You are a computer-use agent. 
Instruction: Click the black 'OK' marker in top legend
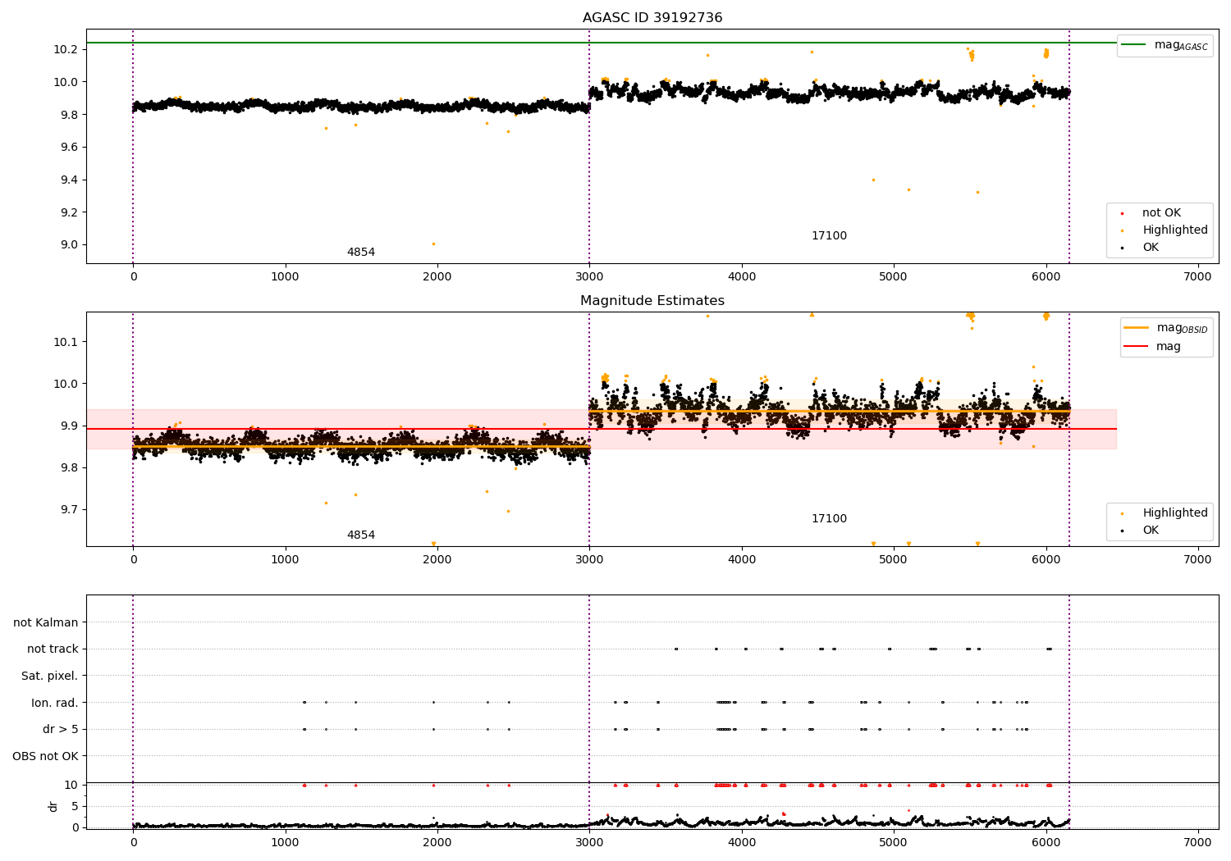tap(1122, 248)
